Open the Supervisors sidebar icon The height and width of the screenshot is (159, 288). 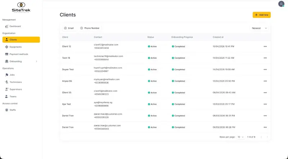6,89
